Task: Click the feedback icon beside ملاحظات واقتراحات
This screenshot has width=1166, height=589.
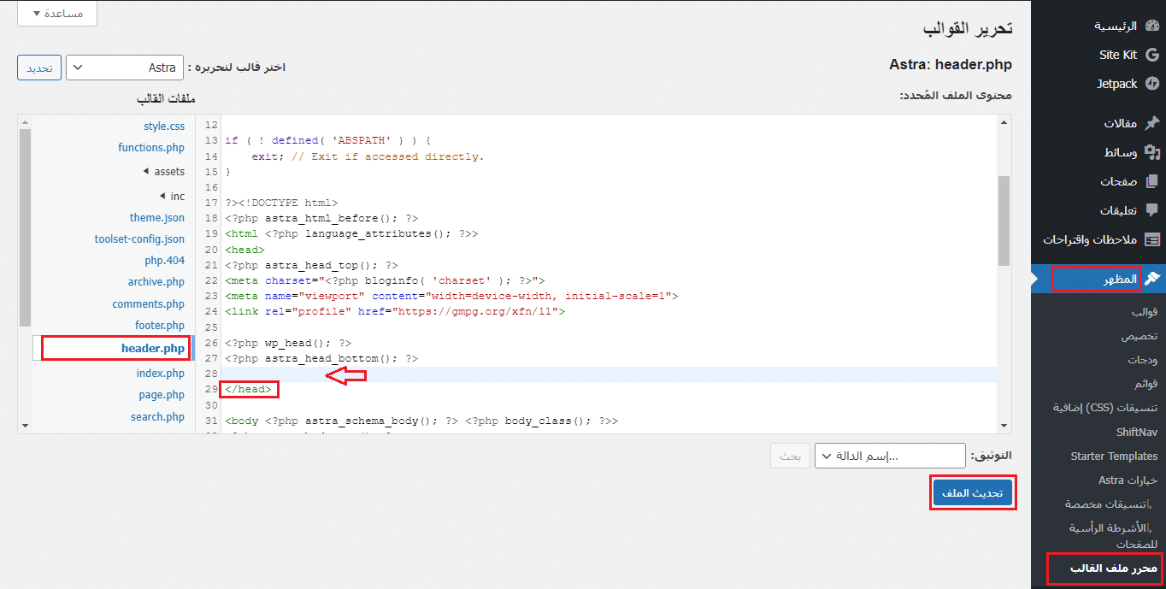Action: point(1151,239)
